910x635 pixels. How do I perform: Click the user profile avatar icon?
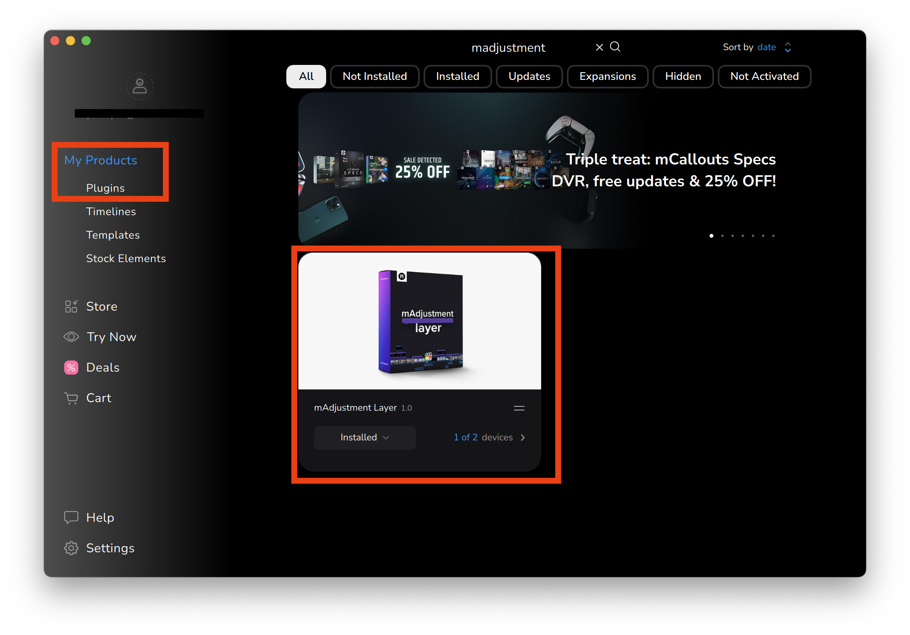pyautogui.click(x=139, y=86)
